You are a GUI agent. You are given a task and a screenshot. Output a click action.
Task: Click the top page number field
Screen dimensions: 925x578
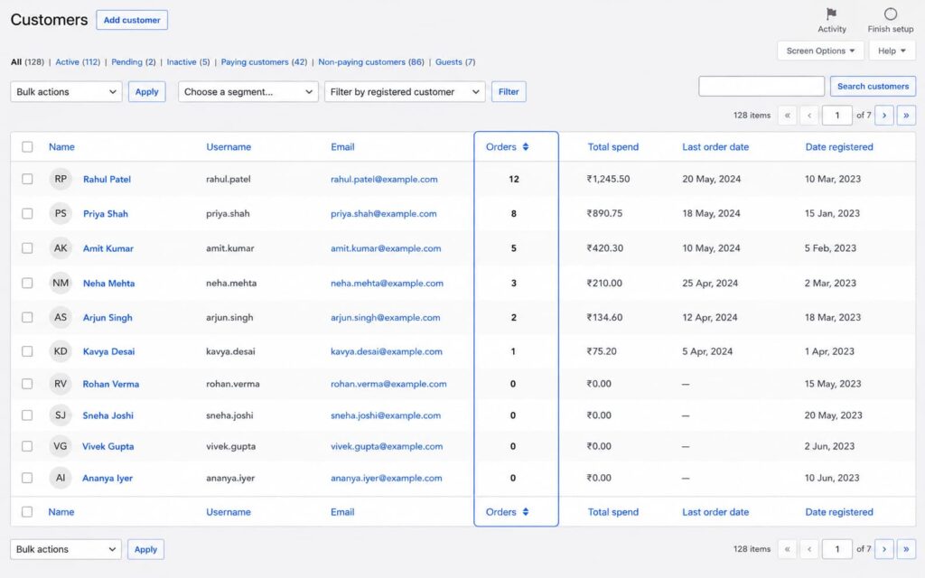click(x=836, y=115)
